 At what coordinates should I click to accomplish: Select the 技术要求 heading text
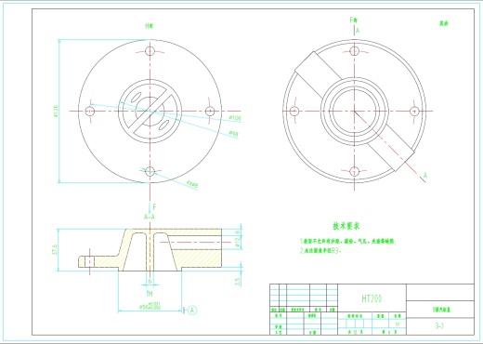(346, 226)
